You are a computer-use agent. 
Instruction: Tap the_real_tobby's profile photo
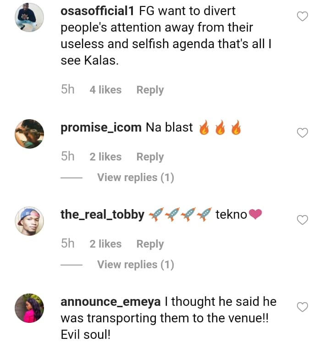[x=29, y=221]
